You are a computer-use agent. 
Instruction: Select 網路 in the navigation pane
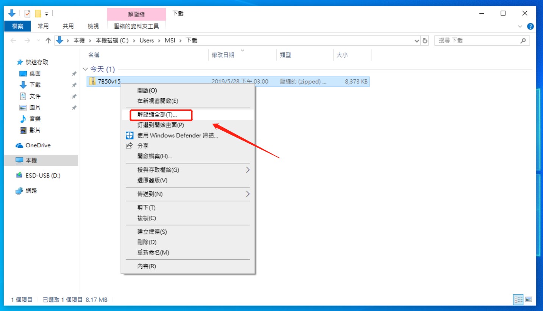31,190
